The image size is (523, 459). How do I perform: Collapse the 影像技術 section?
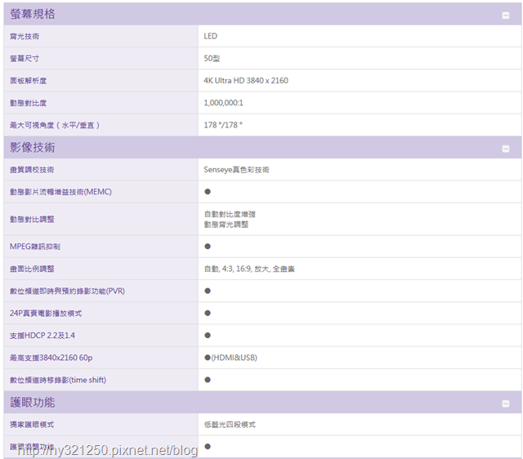[x=506, y=149]
